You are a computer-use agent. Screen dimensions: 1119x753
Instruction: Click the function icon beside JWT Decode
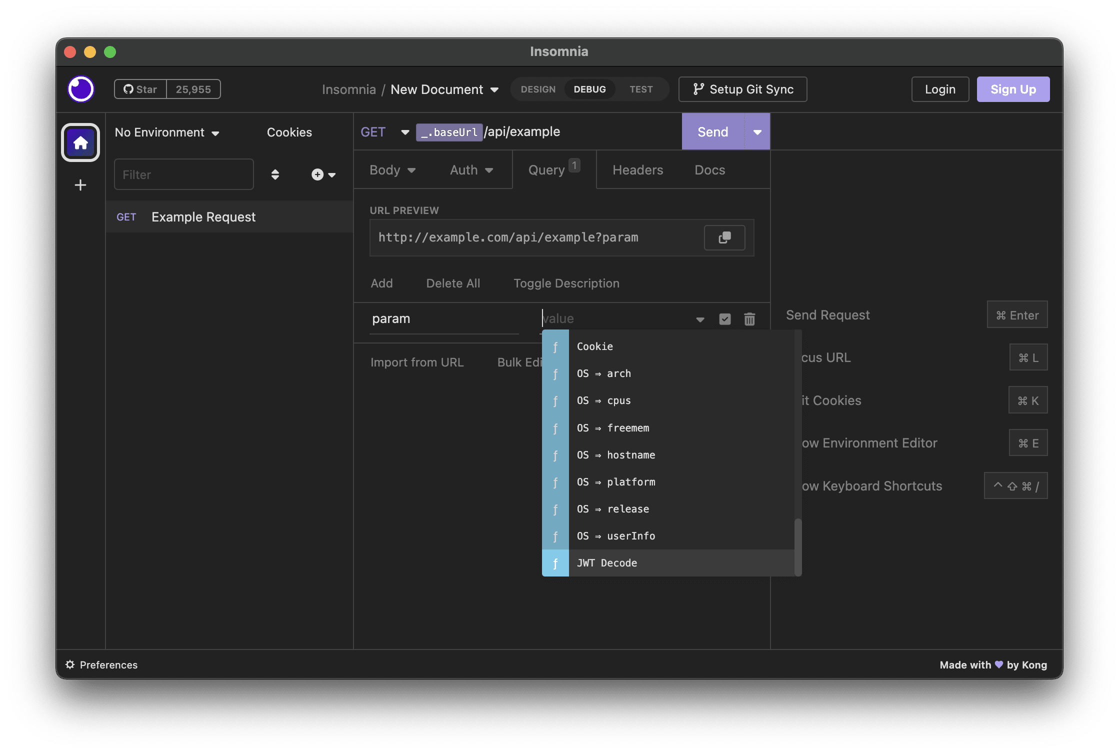pos(555,563)
